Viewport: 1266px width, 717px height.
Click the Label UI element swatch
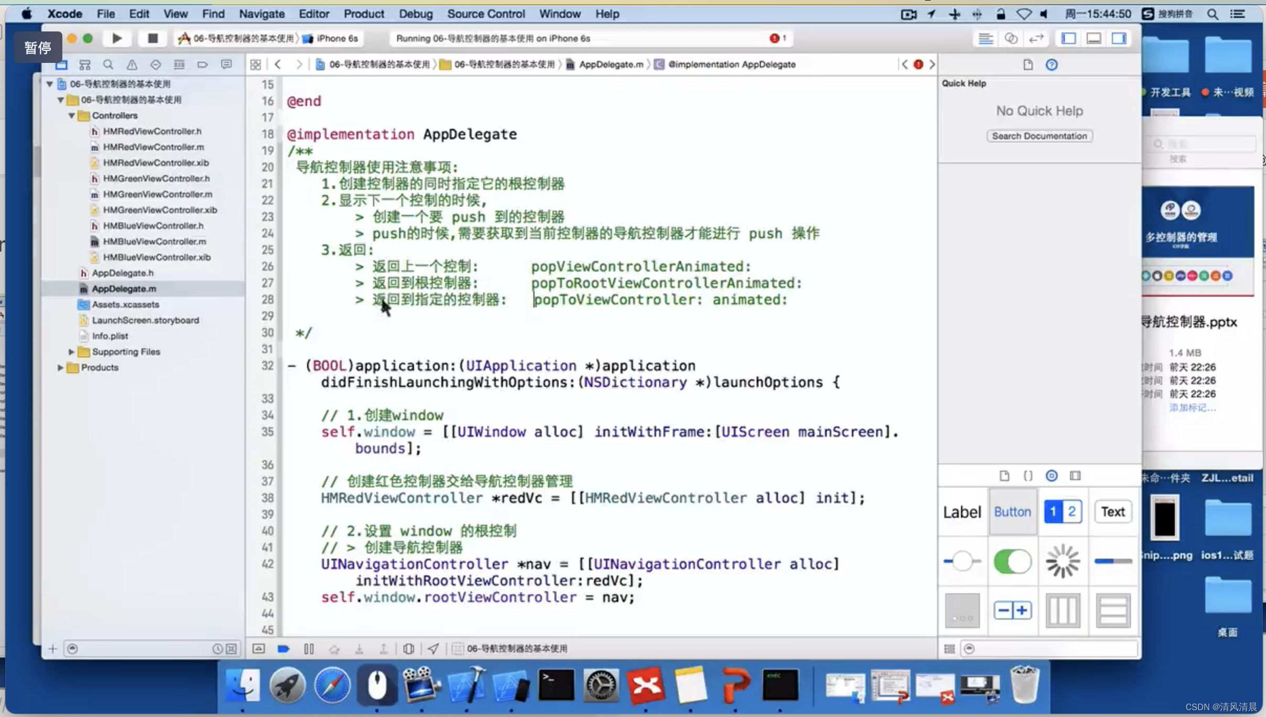click(962, 512)
